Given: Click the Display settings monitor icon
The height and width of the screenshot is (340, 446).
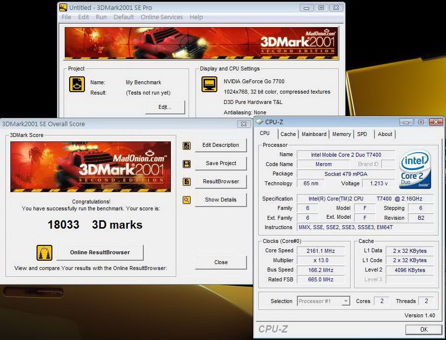Looking at the screenshot, I should click(209, 84).
